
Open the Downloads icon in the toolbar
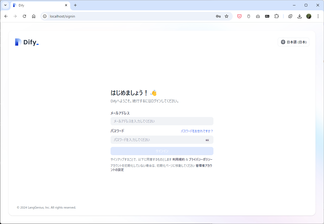point(299,16)
